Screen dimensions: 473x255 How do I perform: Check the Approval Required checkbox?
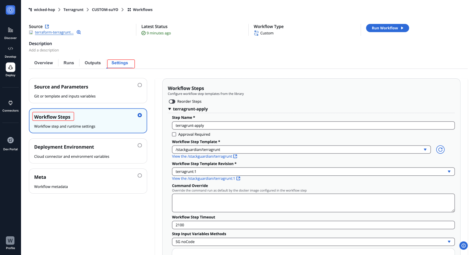pyautogui.click(x=174, y=134)
